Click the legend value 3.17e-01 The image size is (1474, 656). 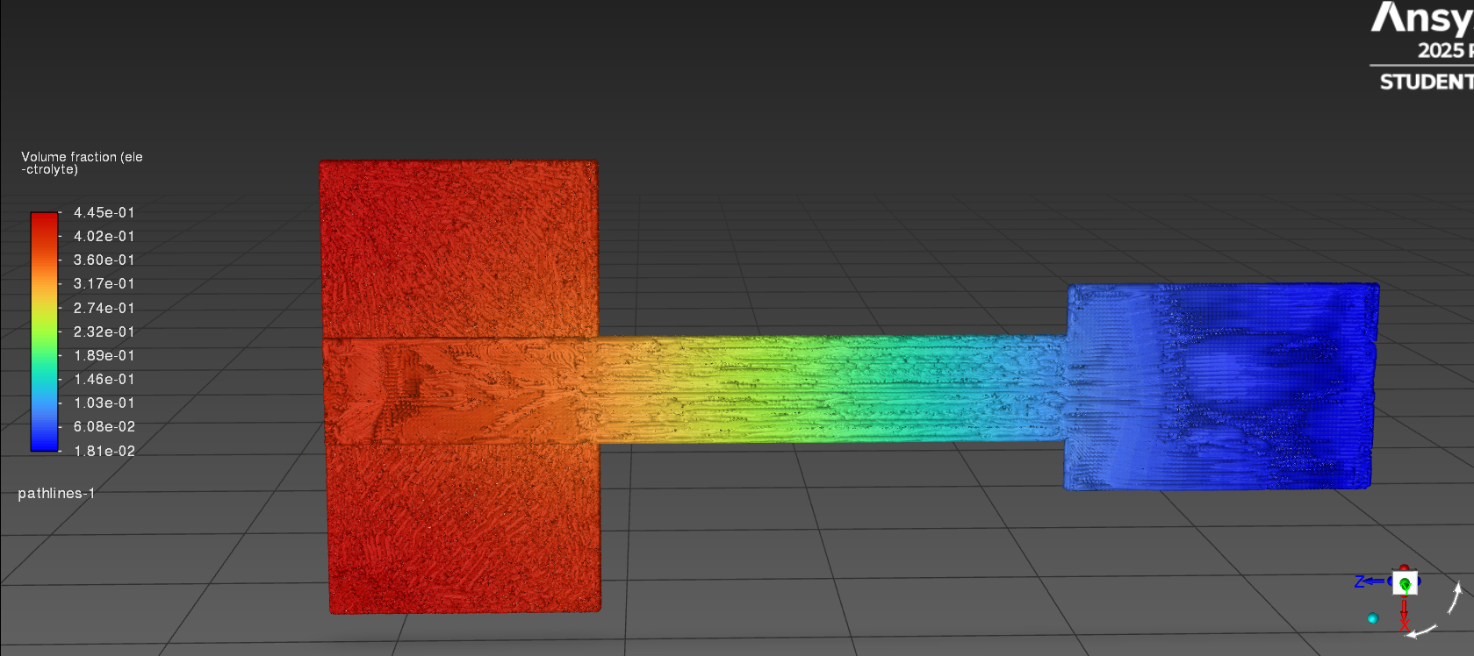coord(104,283)
